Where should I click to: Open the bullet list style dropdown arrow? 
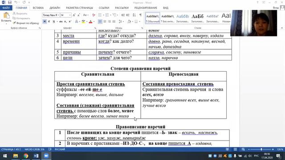point(103,15)
